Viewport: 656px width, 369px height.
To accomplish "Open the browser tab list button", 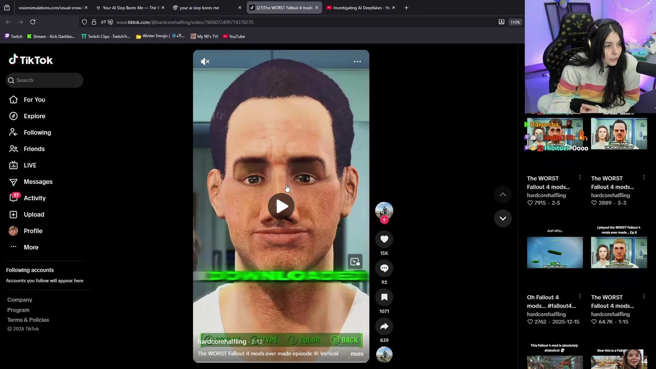I will coord(7,8).
